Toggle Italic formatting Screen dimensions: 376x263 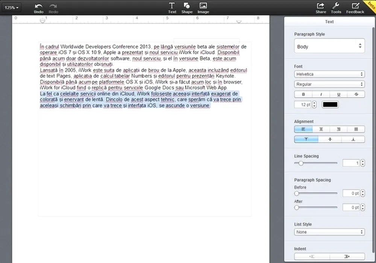point(321,94)
